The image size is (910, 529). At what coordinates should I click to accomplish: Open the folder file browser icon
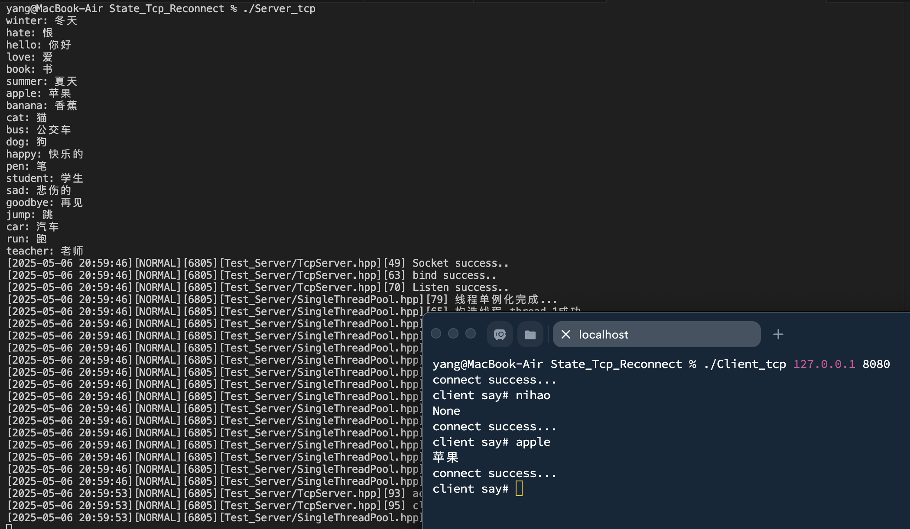pos(530,334)
